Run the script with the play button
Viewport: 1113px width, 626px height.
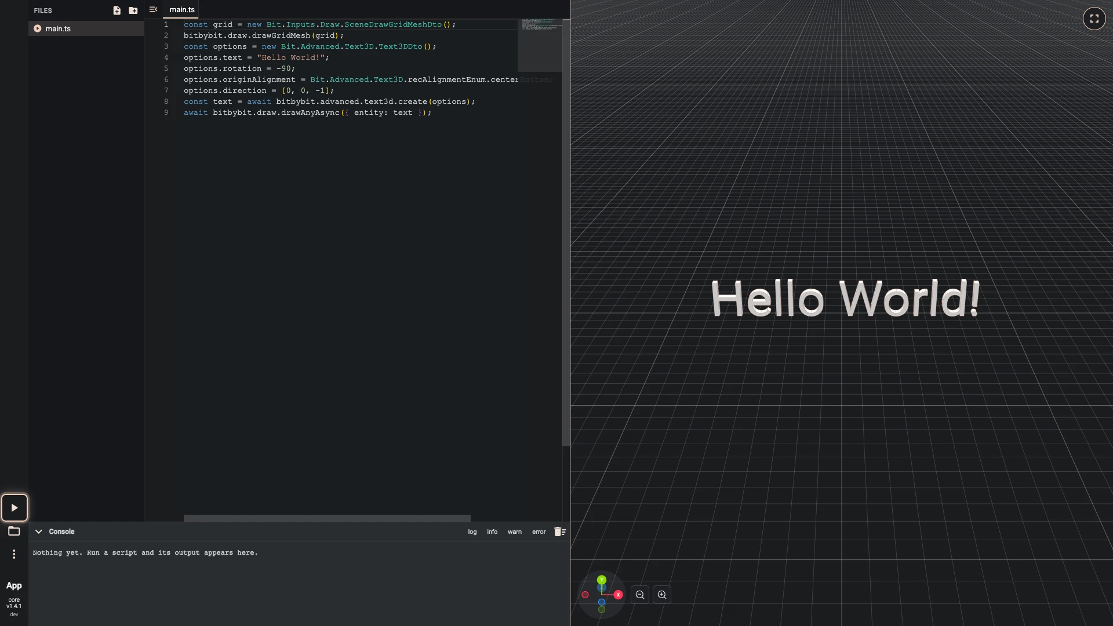14,508
